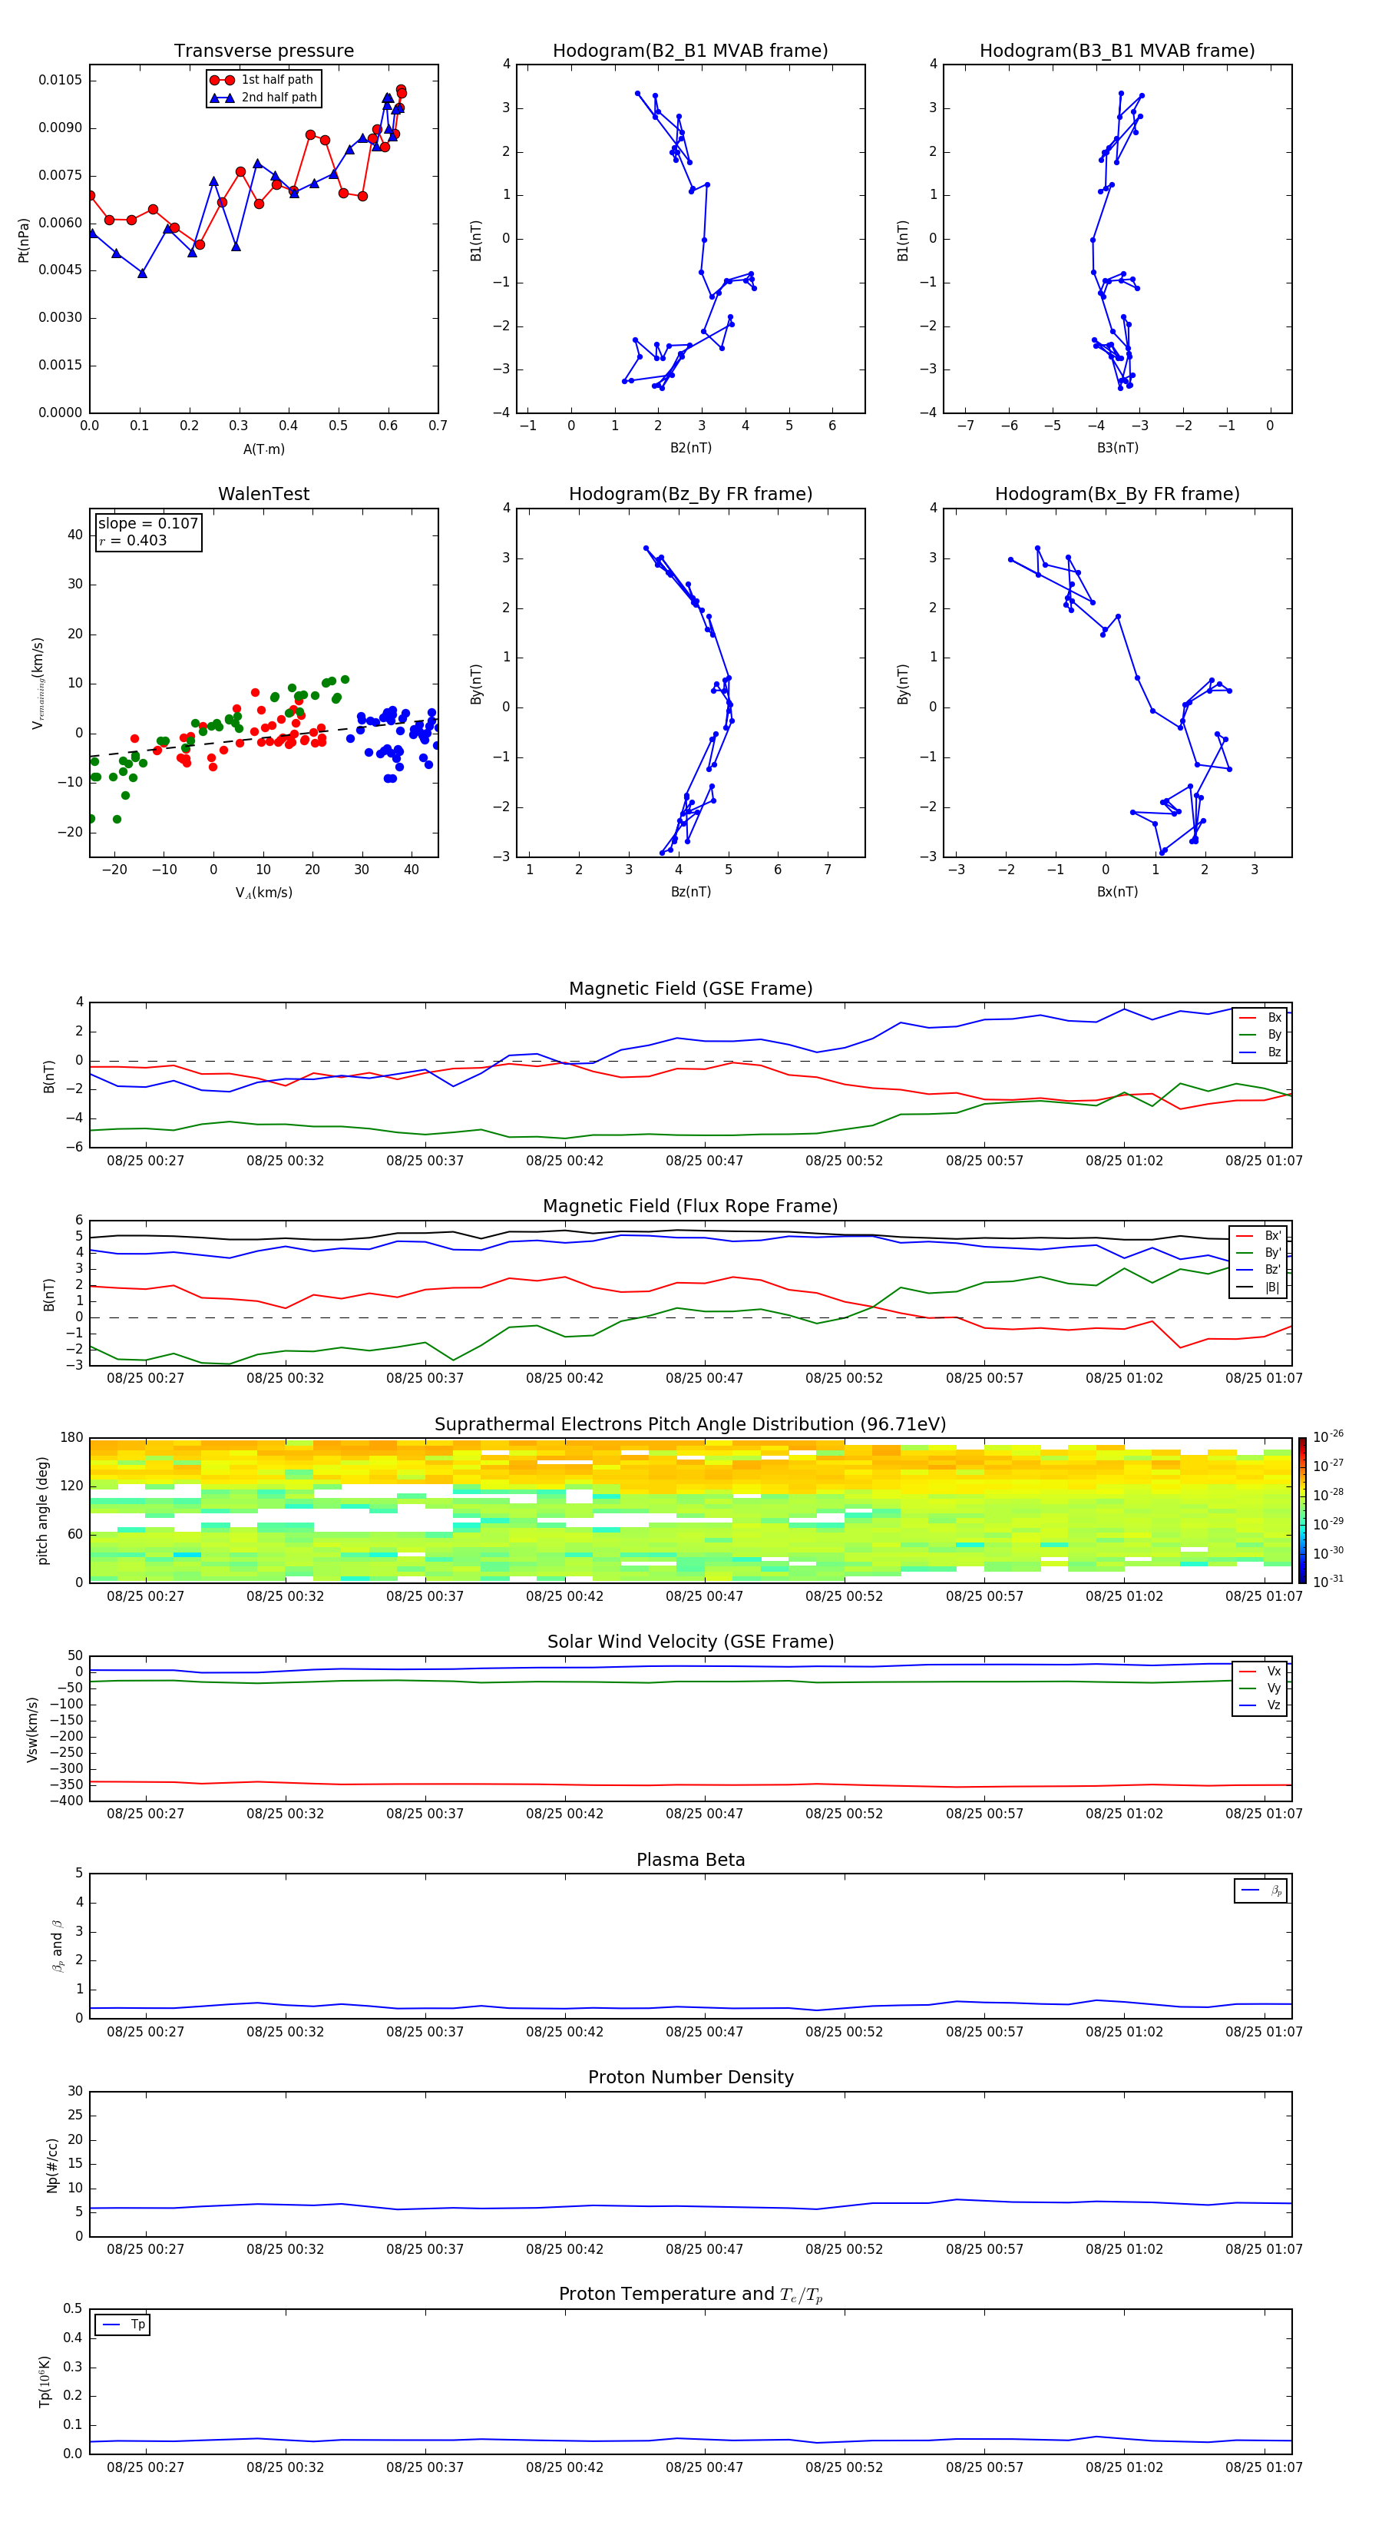Image resolution: width=1382 pixels, height=2535 pixels.
Task: Click the "B2(nT)" x-axis label
Action: point(690,448)
